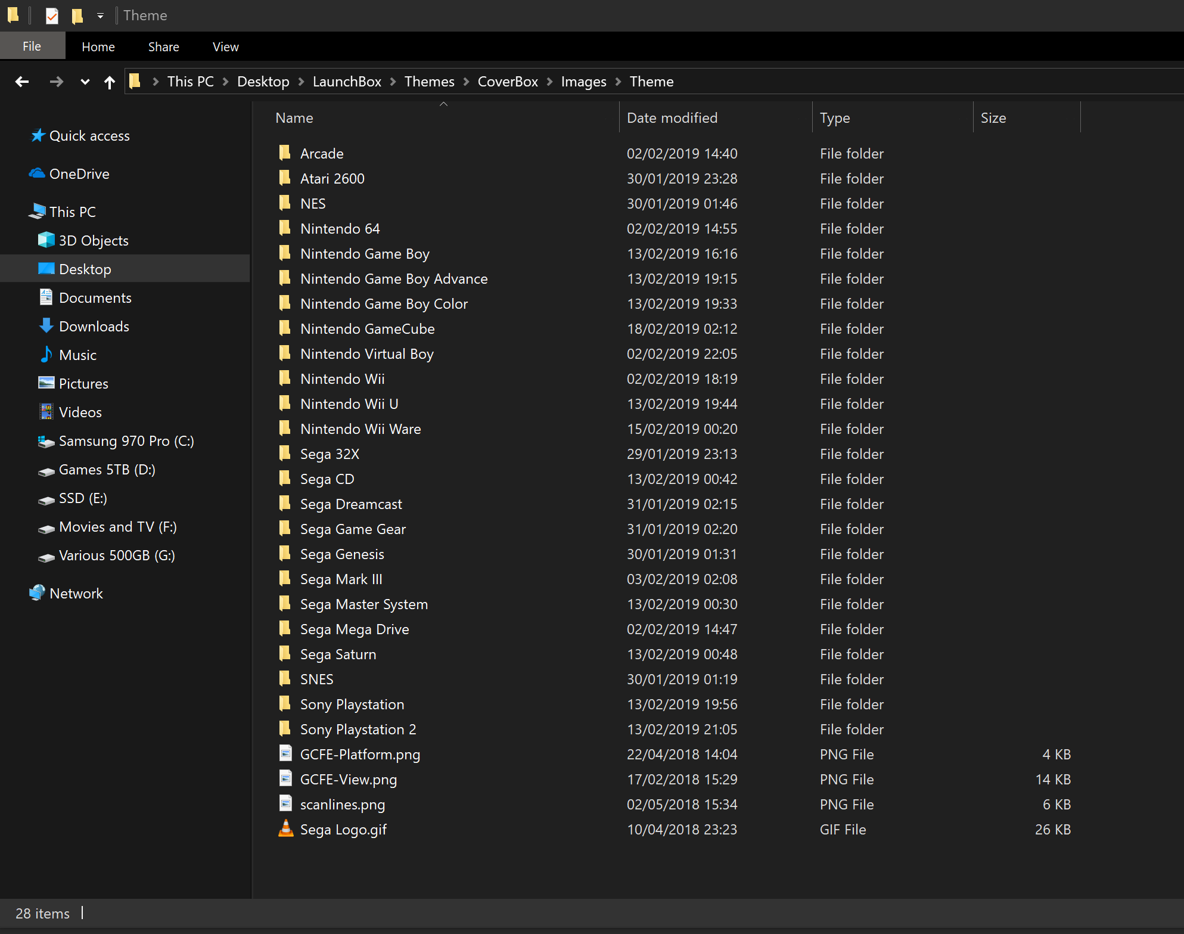The image size is (1184, 934).
Task: Click the GCFE-View.png file icon
Action: [x=286, y=779]
